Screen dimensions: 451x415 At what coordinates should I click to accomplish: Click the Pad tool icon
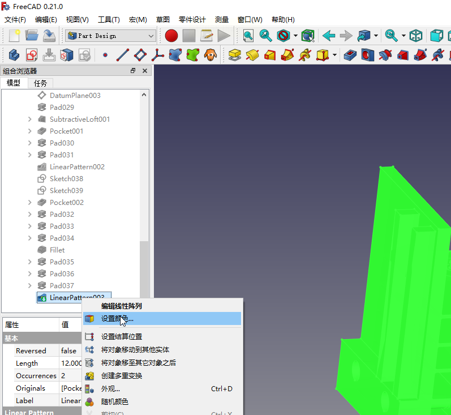(x=235, y=55)
